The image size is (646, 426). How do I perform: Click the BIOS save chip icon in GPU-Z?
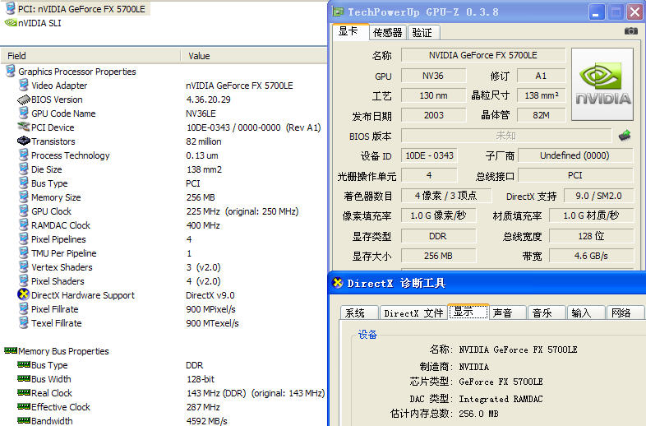point(625,135)
